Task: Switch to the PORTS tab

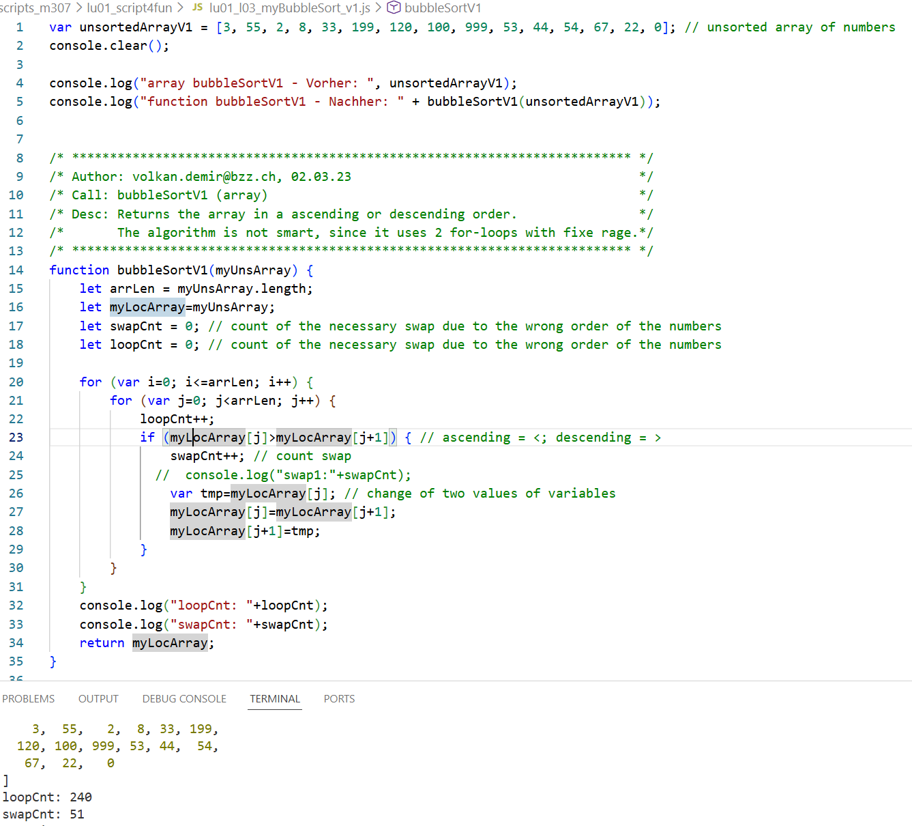Action: click(339, 698)
